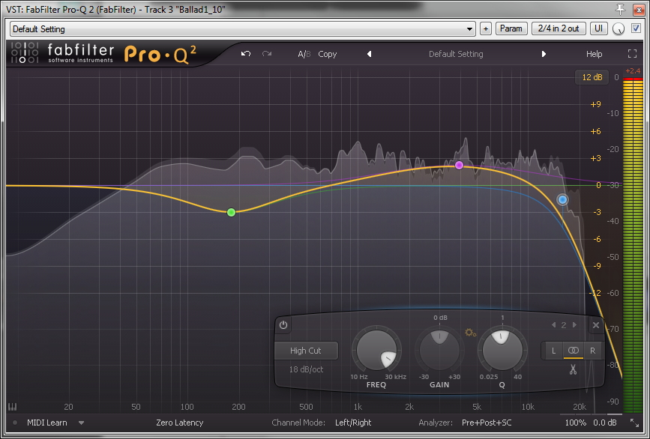Viewport: 650px width, 439px height.
Task: Change the 18 dB/oct slope setting
Action: coord(306,369)
